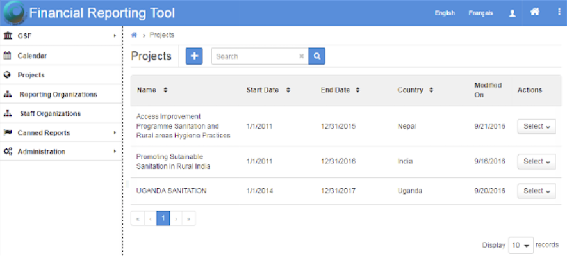Open the Display records count dropdown
This screenshot has width=567, height=256.
coord(520,246)
